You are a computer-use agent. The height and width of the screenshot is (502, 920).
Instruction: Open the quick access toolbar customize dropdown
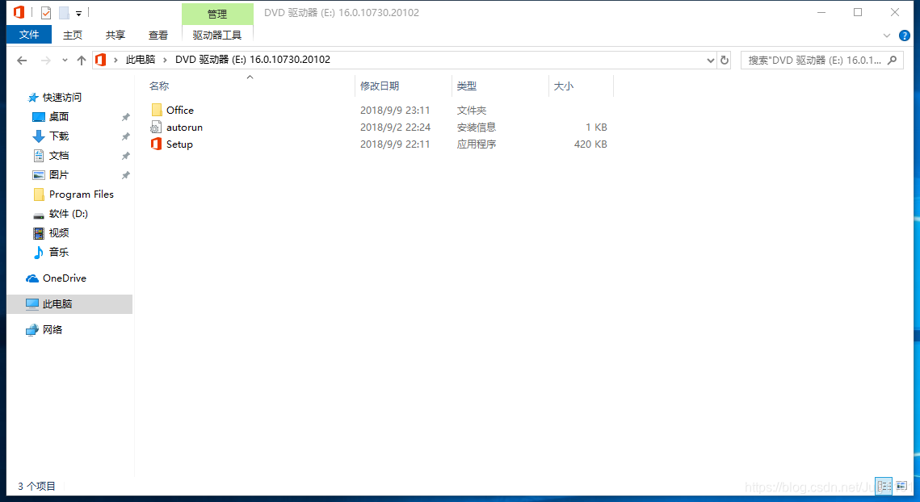[78, 14]
